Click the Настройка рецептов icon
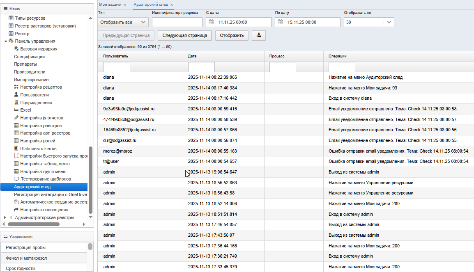Viewport: 474px width, 272px height. [16, 87]
